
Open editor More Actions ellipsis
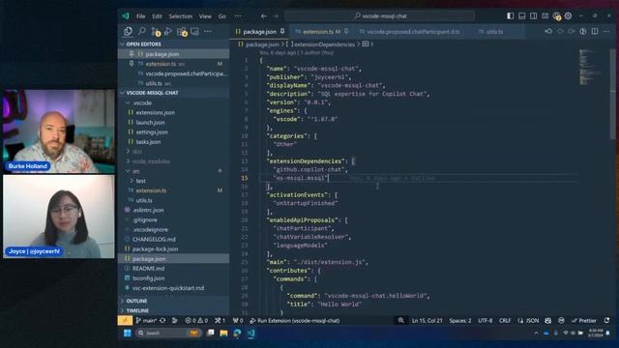606,31
